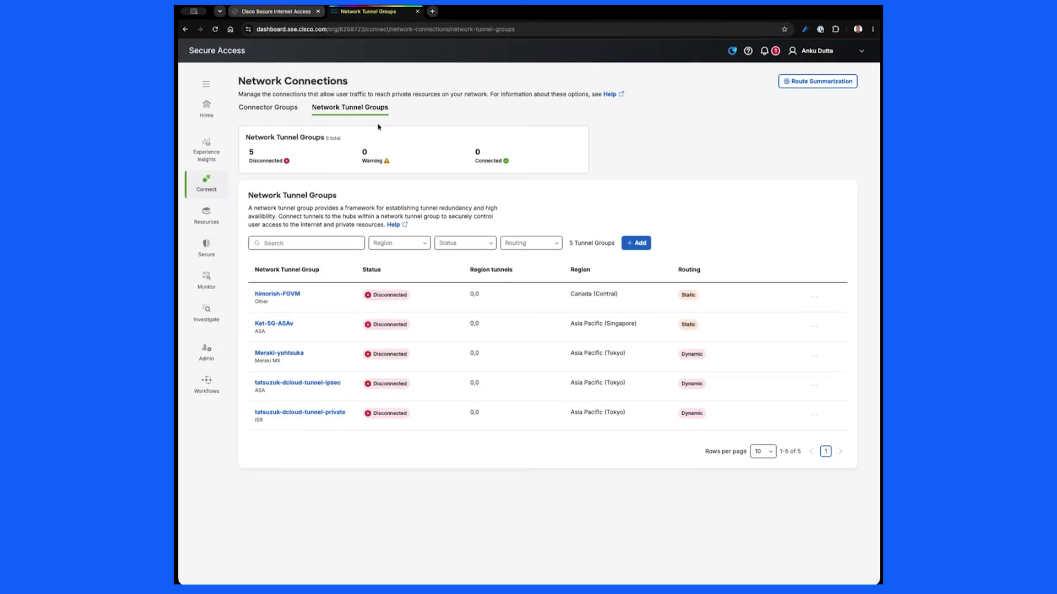Open a new browser tab

coord(433,11)
